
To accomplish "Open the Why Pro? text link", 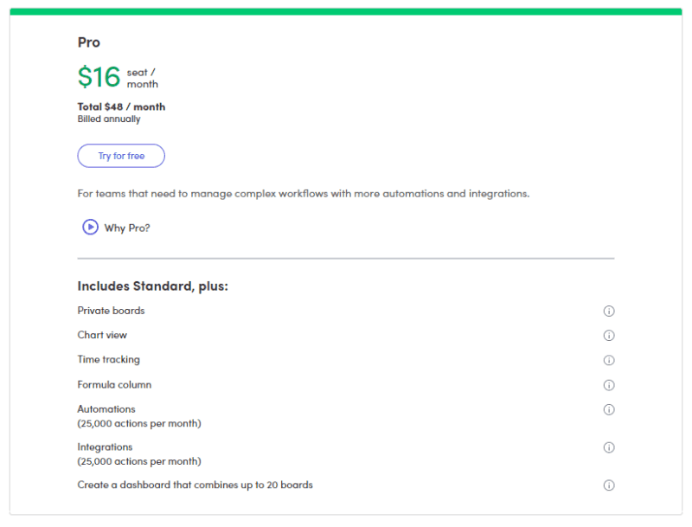I will coord(127,228).
